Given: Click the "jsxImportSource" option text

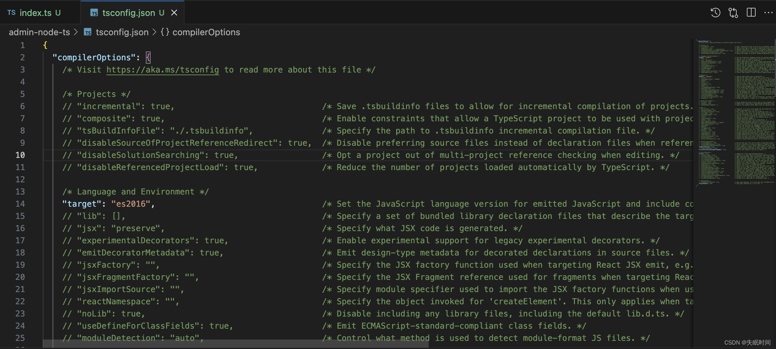Looking at the screenshot, I should pyautogui.click(x=118, y=289).
